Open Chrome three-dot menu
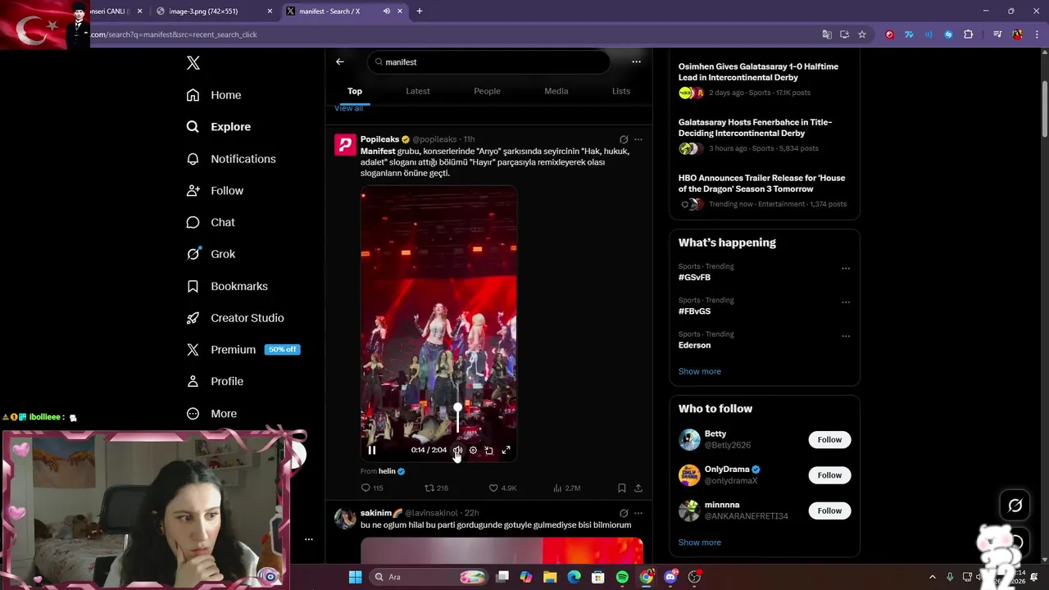The image size is (1049, 590). 1036,34
